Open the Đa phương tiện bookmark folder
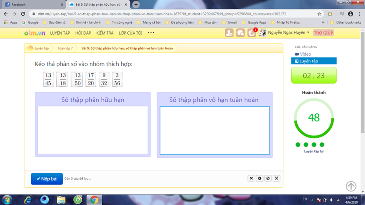The width and height of the screenshot is (365, 205). tap(180, 22)
